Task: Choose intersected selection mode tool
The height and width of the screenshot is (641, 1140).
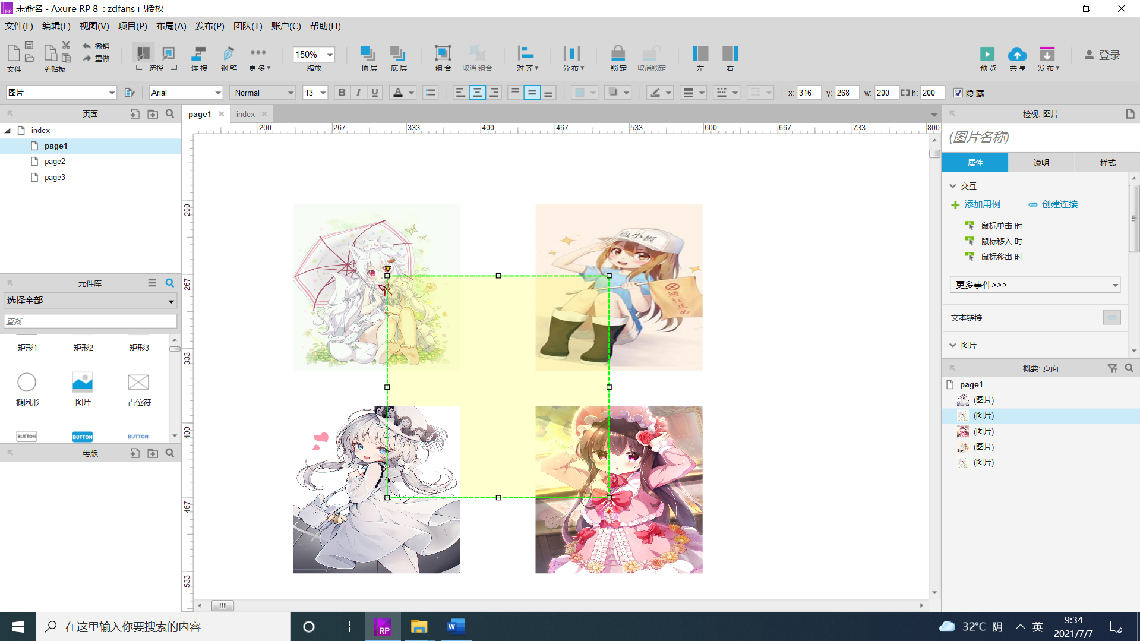Action: pos(143,53)
